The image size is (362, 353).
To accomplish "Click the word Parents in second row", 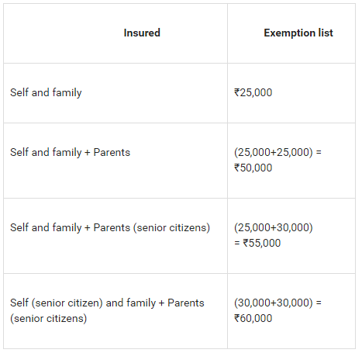I will [112, 152].
